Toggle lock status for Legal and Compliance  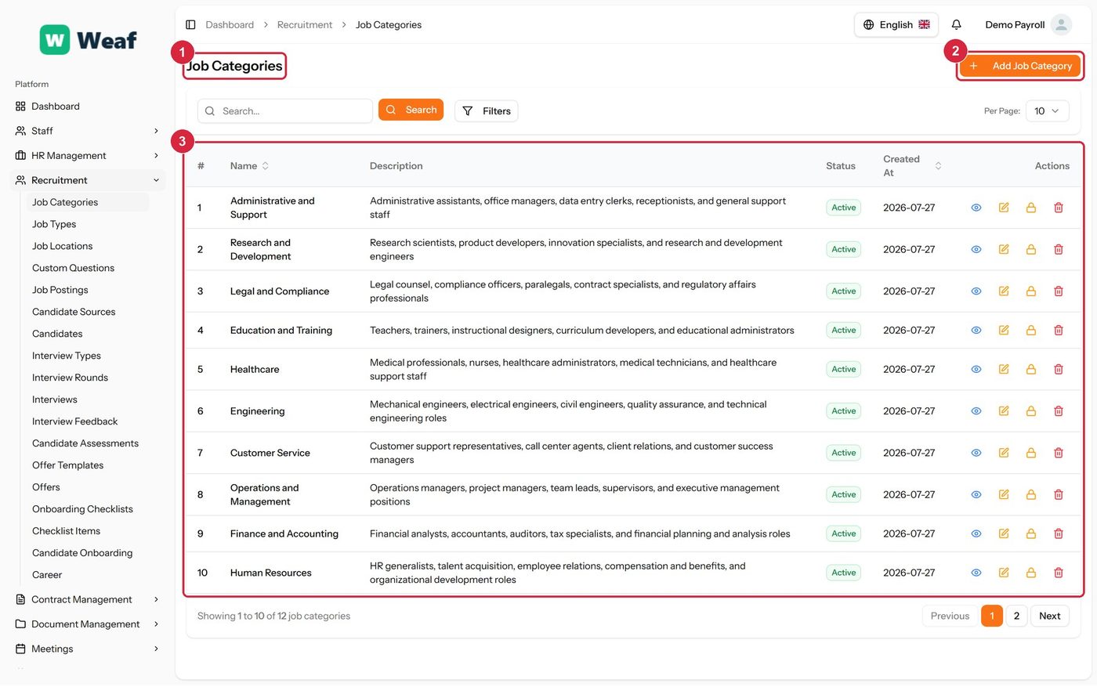click(x=1031, y=291)
